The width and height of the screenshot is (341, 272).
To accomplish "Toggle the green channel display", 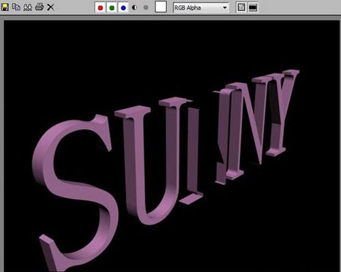I will pos(112,7).
